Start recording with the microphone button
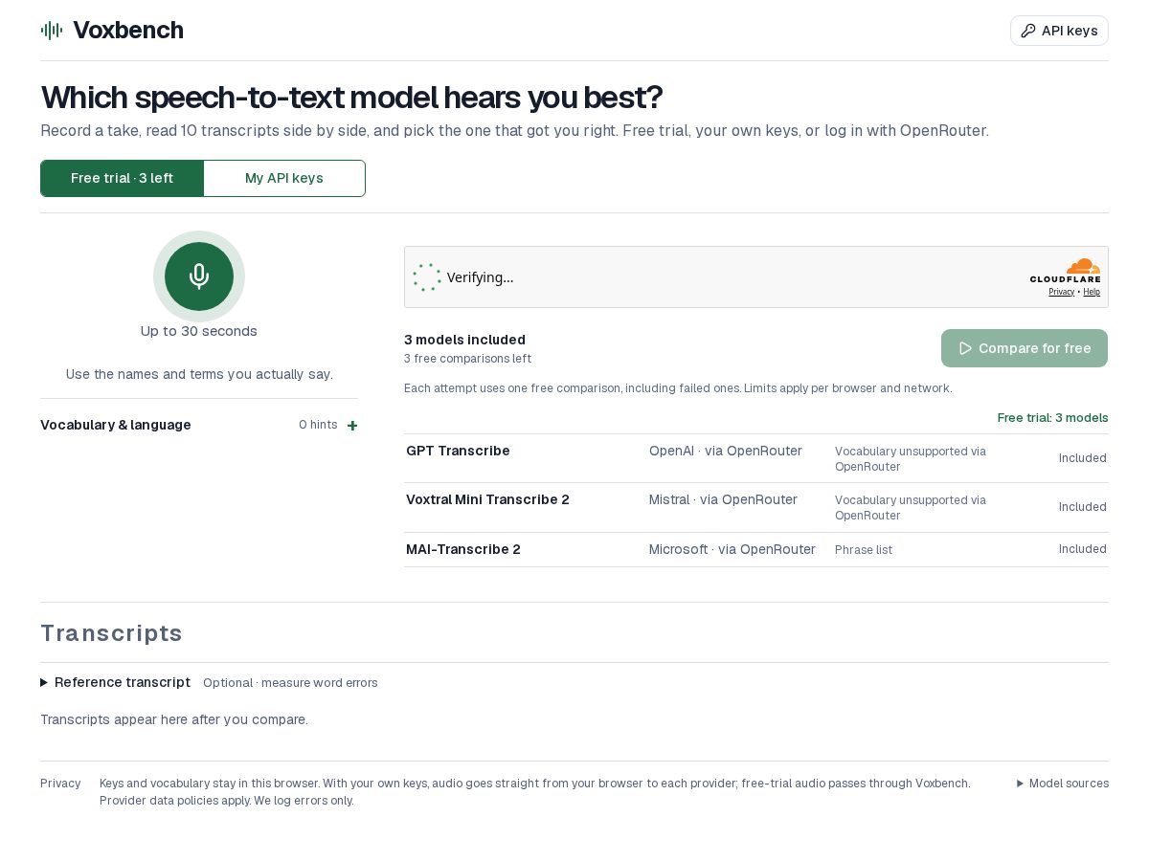Viewport: 1149px width, 861px height. click(x=199, y=276)
